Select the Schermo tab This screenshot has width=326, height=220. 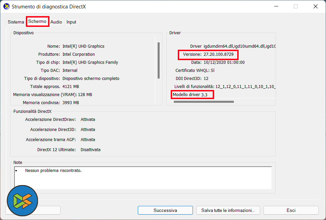(37, 21)
